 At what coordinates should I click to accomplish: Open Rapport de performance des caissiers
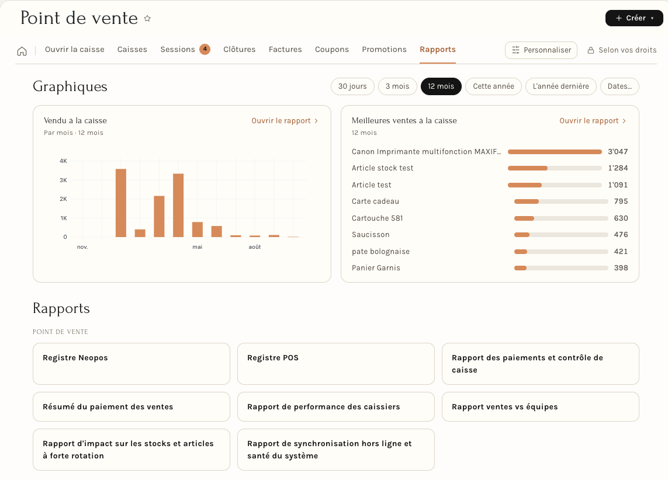(335, 407)
